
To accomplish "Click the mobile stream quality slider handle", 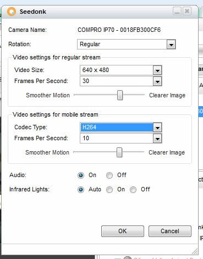I will tap(119, 152).
